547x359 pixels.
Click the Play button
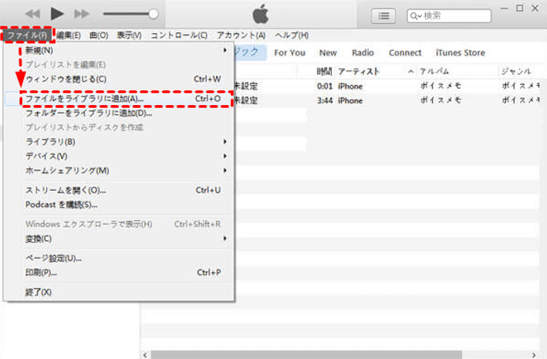click(x=57, y=14)
